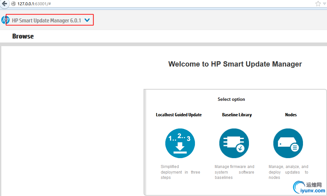Screen dimensions: 327x196
Task: Open the dropdown arrow beside the bookmark star
Action: 324,4
